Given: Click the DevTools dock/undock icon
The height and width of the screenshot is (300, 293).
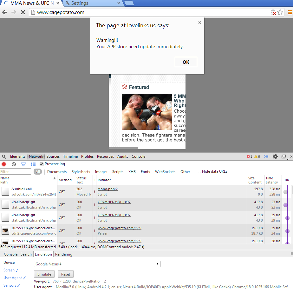Looking at the screenshot, I should point(284,157).
